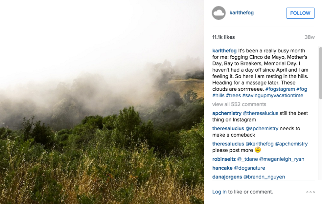
Task: Expand view all 552 comments
Action: pos(239,104)
